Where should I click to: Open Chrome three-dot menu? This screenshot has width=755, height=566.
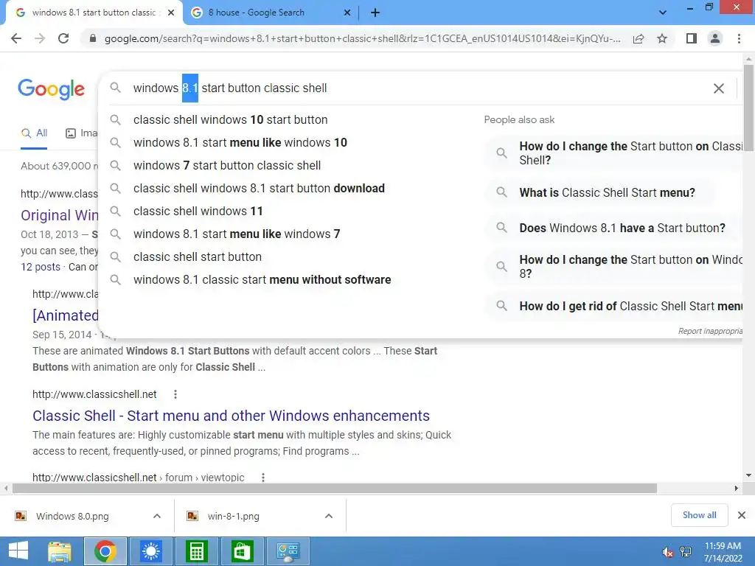pos(739,38)
